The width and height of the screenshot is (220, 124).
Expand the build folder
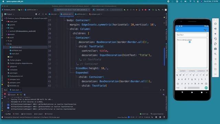tap(7, 38)
